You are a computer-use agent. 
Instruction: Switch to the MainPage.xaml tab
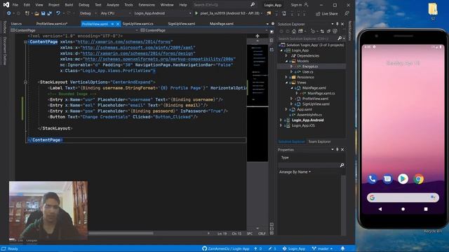tap(222, 24)
